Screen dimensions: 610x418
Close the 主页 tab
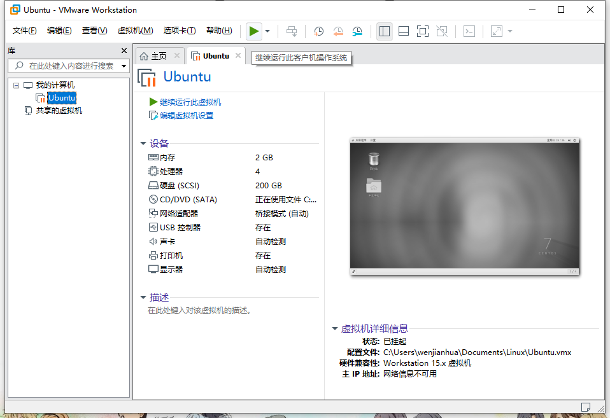(x=177, y=55)
